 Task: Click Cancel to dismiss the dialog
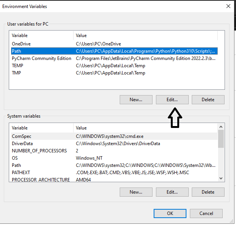206,213
